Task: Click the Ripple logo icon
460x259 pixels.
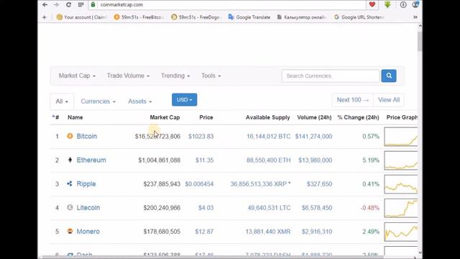Action: tap(70, 184)
